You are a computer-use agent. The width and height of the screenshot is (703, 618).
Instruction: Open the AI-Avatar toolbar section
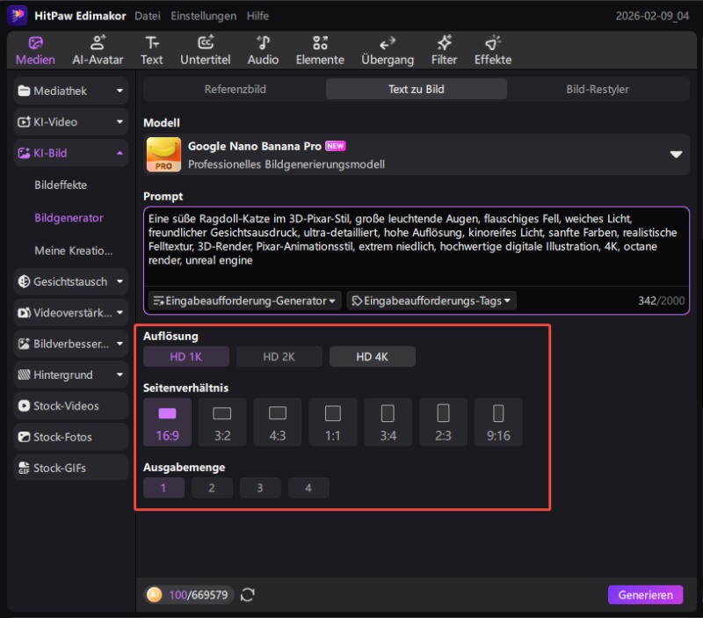point(97,50)
